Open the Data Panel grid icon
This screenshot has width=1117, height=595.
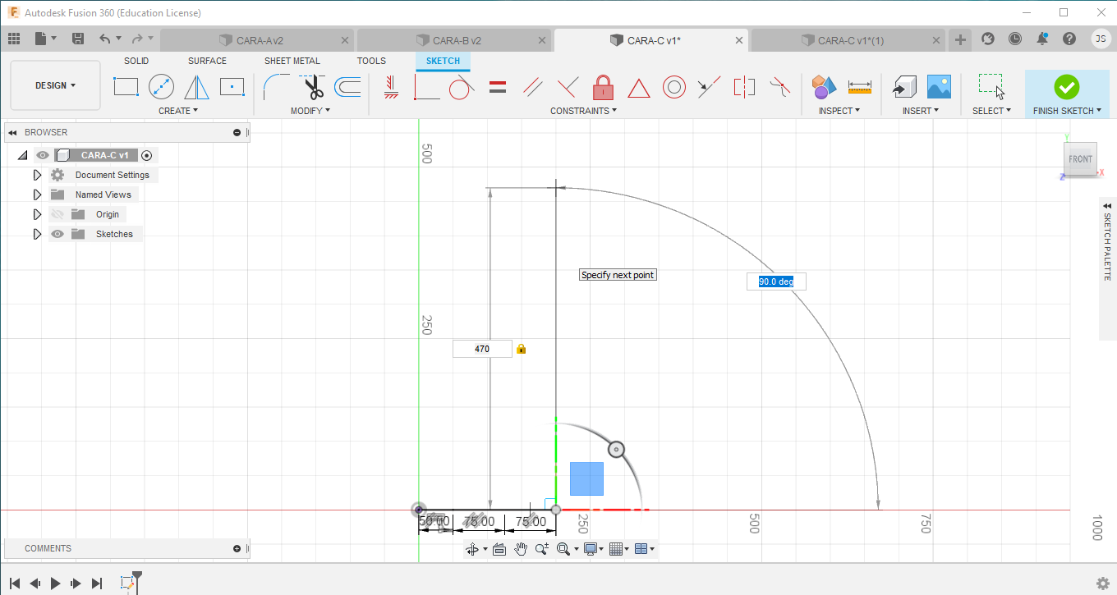click(13, 39)
